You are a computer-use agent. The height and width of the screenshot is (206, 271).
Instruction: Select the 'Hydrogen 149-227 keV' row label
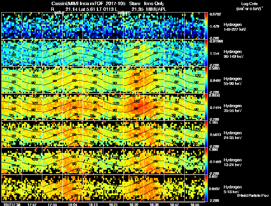point(234,27)
